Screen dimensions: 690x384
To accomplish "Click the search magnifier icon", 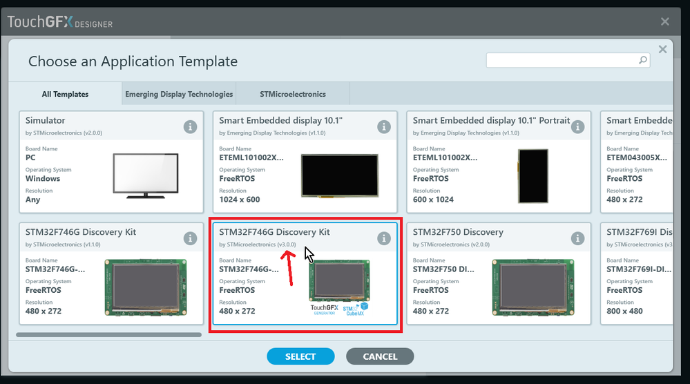I will 643,60.
